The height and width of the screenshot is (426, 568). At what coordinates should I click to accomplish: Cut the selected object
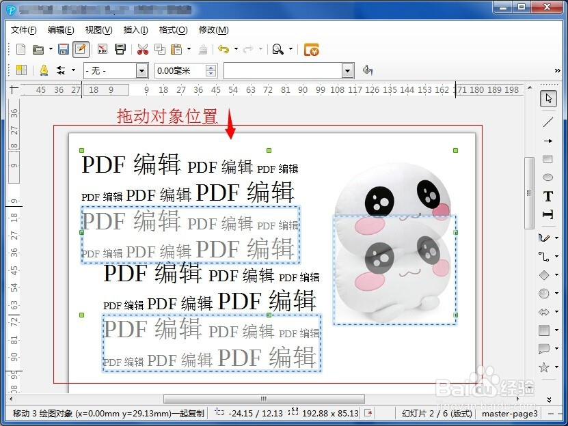point(144,48)
